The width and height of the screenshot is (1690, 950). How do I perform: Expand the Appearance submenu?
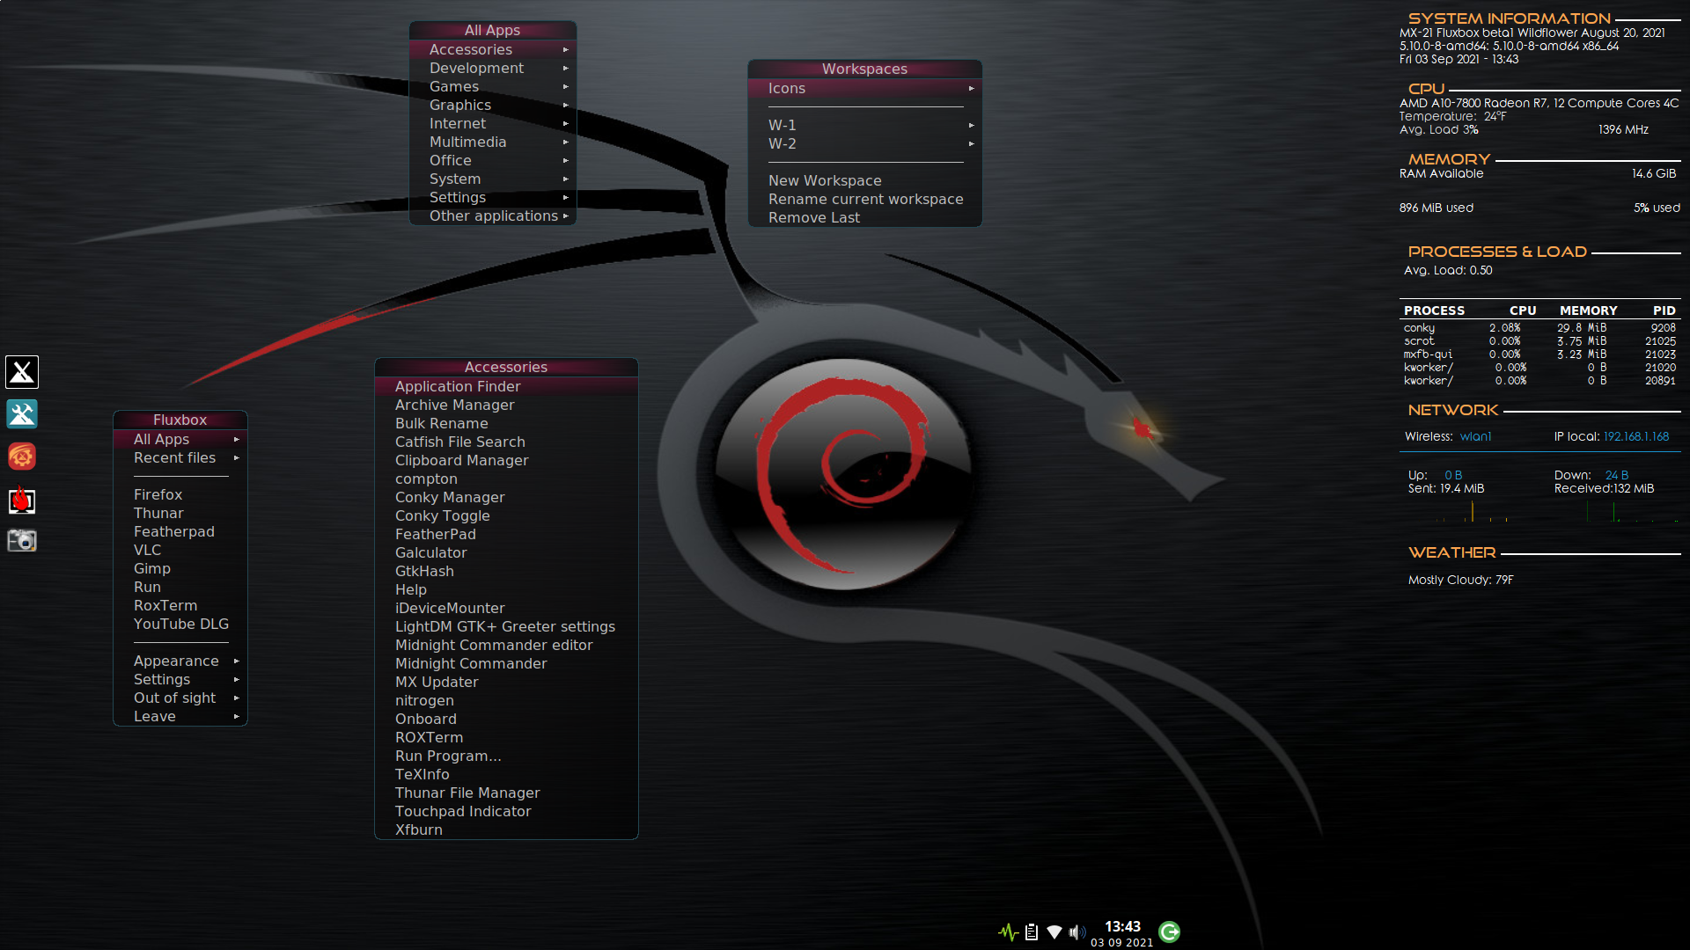(x=180, y=661)
